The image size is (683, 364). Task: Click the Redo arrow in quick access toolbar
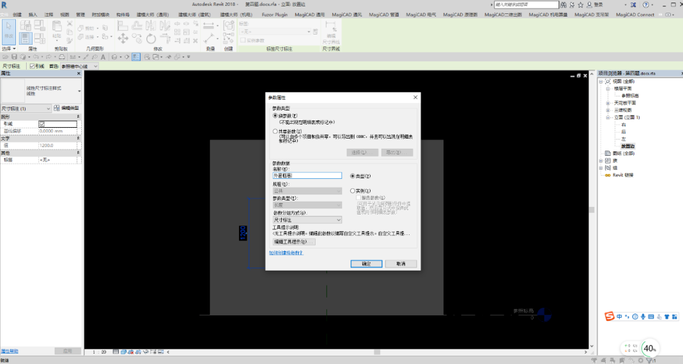pos(49,57)
